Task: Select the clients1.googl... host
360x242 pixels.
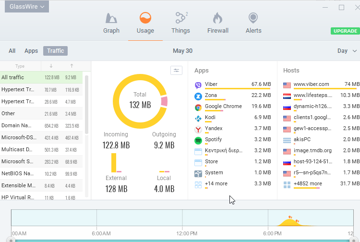Action: coord(321,117)
